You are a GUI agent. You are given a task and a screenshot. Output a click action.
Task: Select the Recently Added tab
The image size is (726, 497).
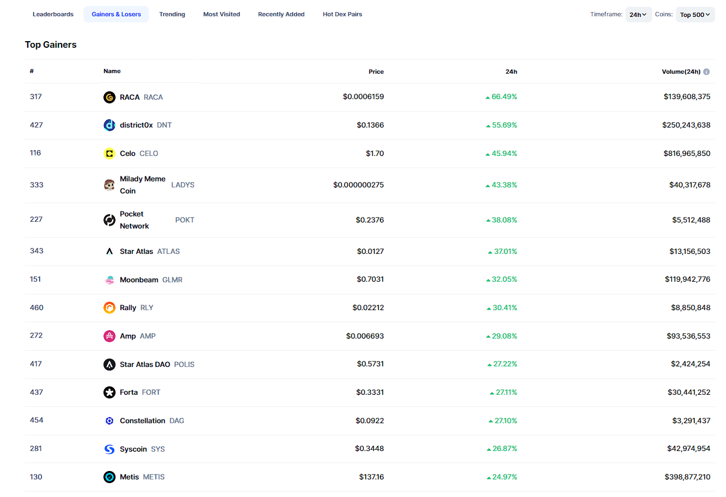[281, 14]
